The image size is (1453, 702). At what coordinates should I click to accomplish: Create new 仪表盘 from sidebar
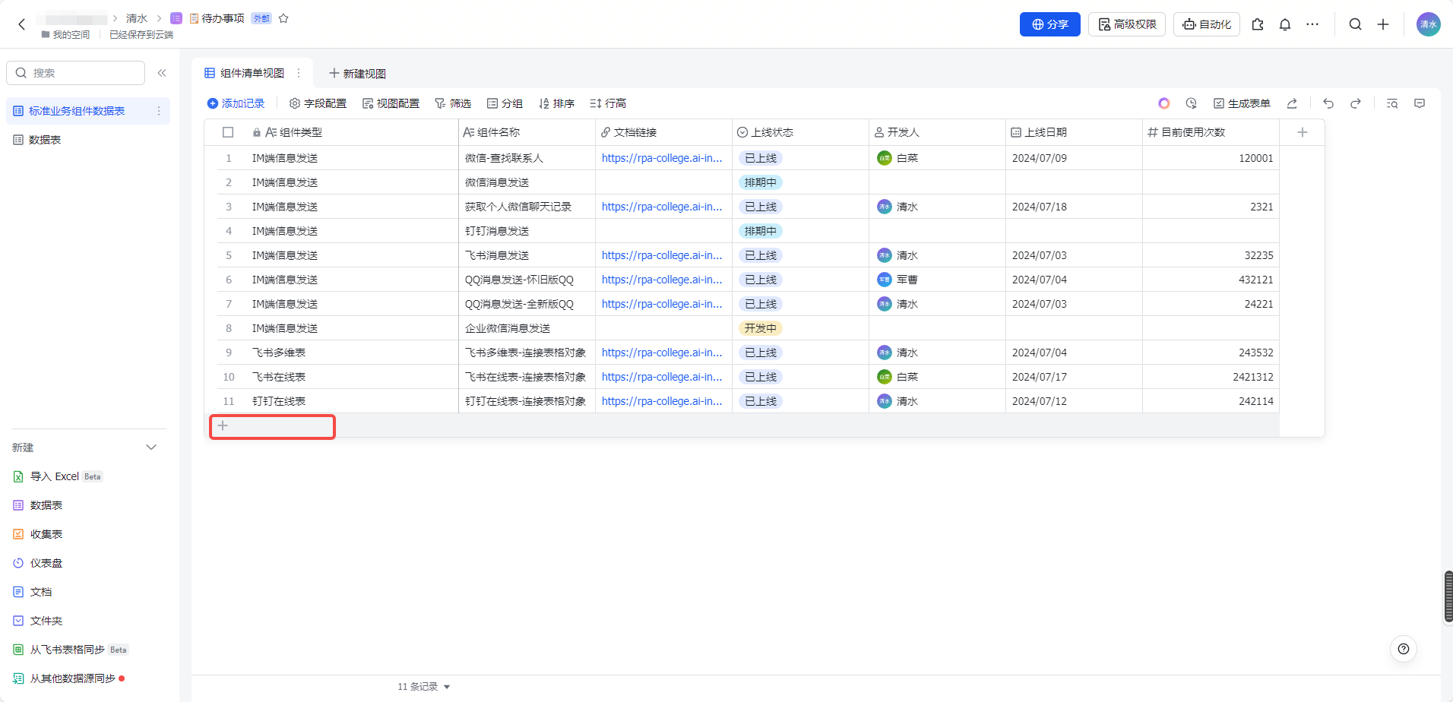pos(38,563)
